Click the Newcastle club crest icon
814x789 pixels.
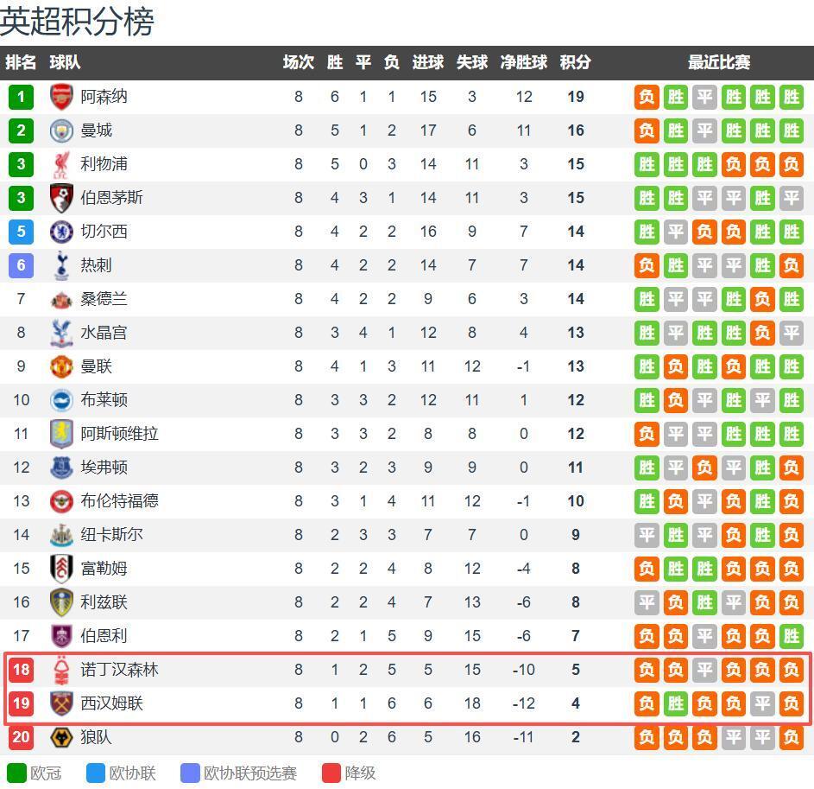[x=62, y=535]
